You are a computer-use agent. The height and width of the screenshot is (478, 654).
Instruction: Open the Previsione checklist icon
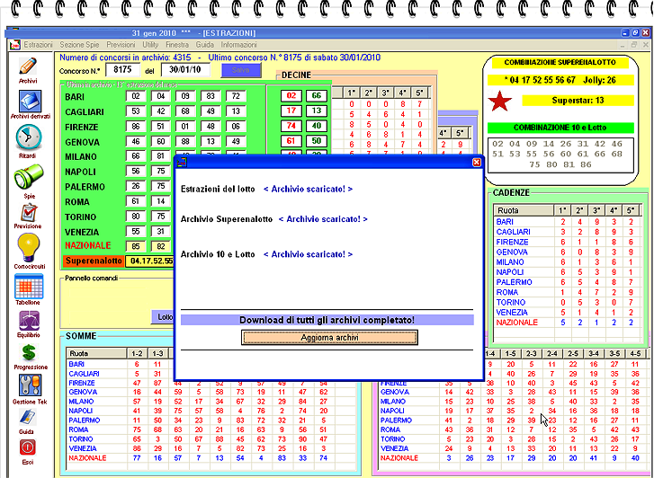(x=28, y=213)
